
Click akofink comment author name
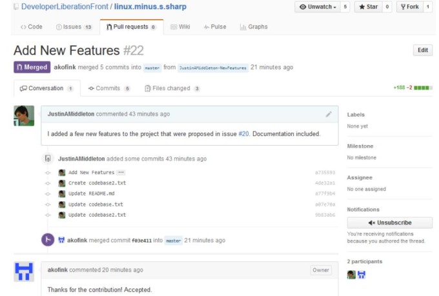click(57, 270)
